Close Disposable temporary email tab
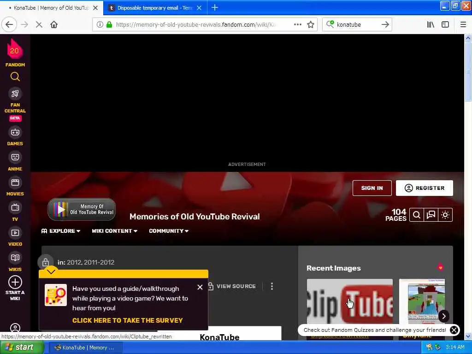The image size is (472, 354). 199,8
